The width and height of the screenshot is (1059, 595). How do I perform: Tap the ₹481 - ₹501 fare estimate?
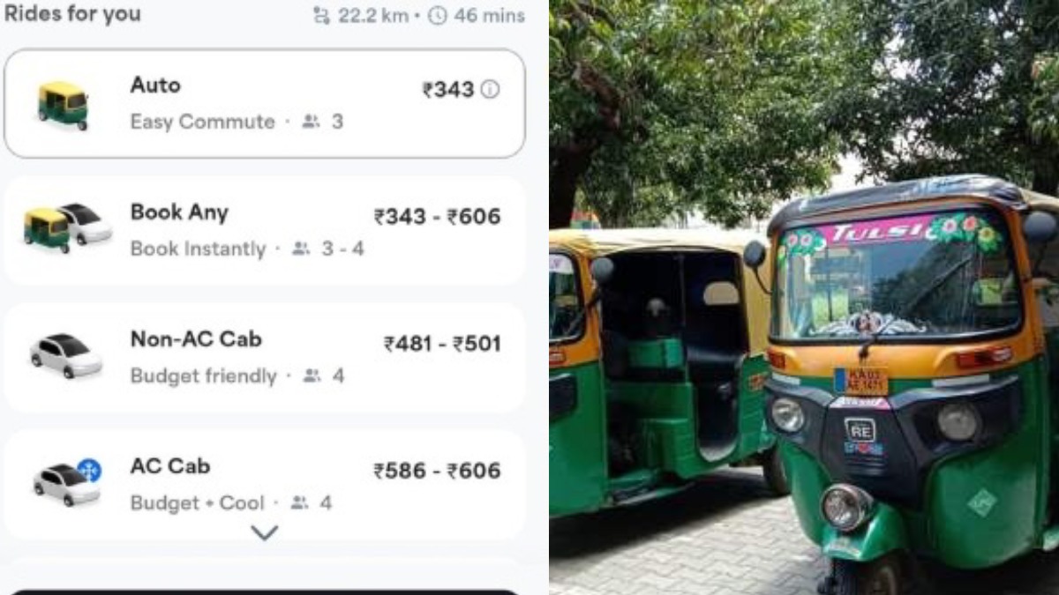tap(442, 344)
